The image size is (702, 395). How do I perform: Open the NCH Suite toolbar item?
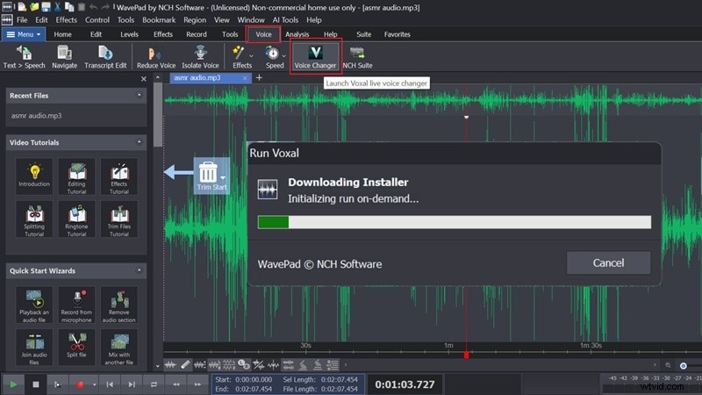357,57
